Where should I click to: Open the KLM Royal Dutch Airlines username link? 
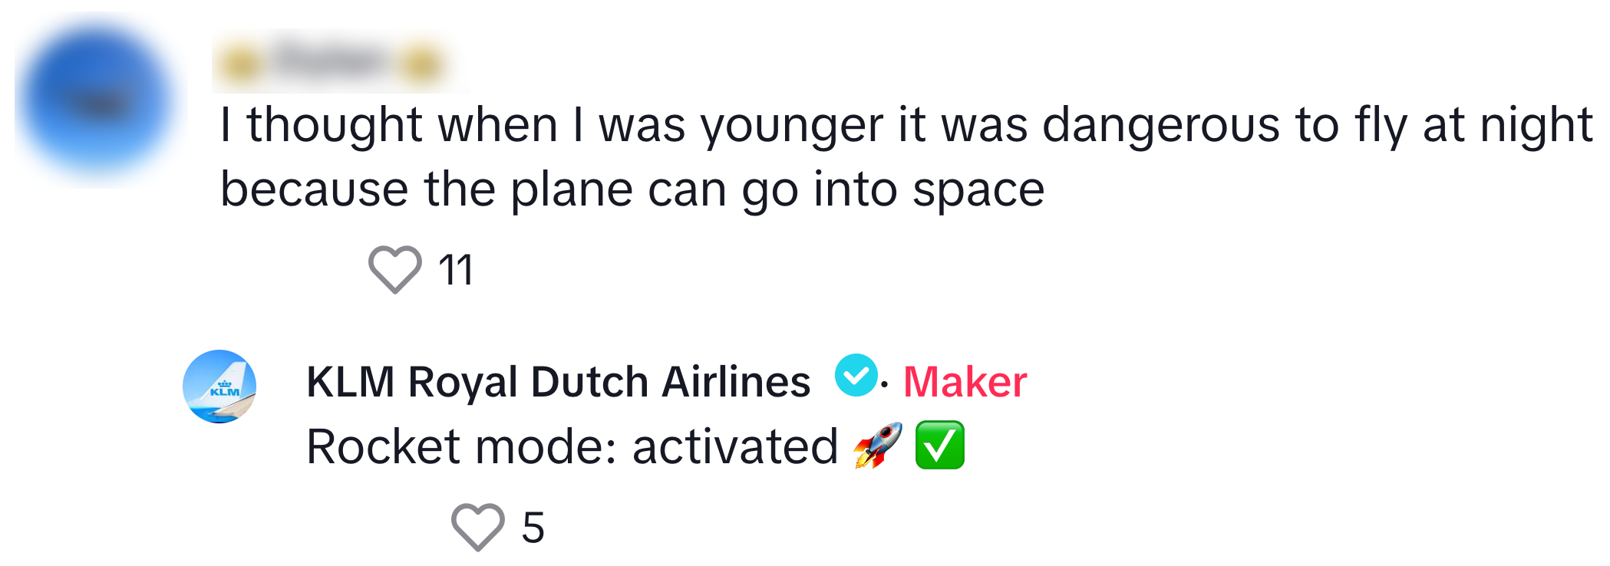(558, 382)
